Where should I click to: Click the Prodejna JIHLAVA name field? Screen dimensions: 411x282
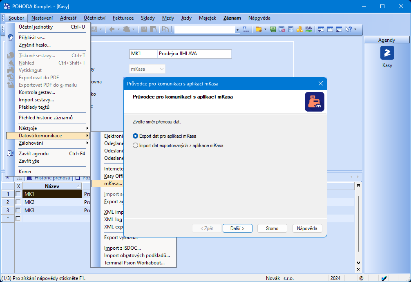click(194, 54)
